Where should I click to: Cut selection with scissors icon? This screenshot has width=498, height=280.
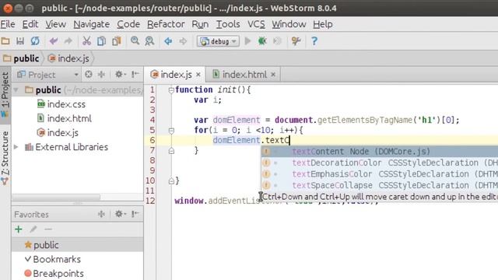click(x=86, y=41)
